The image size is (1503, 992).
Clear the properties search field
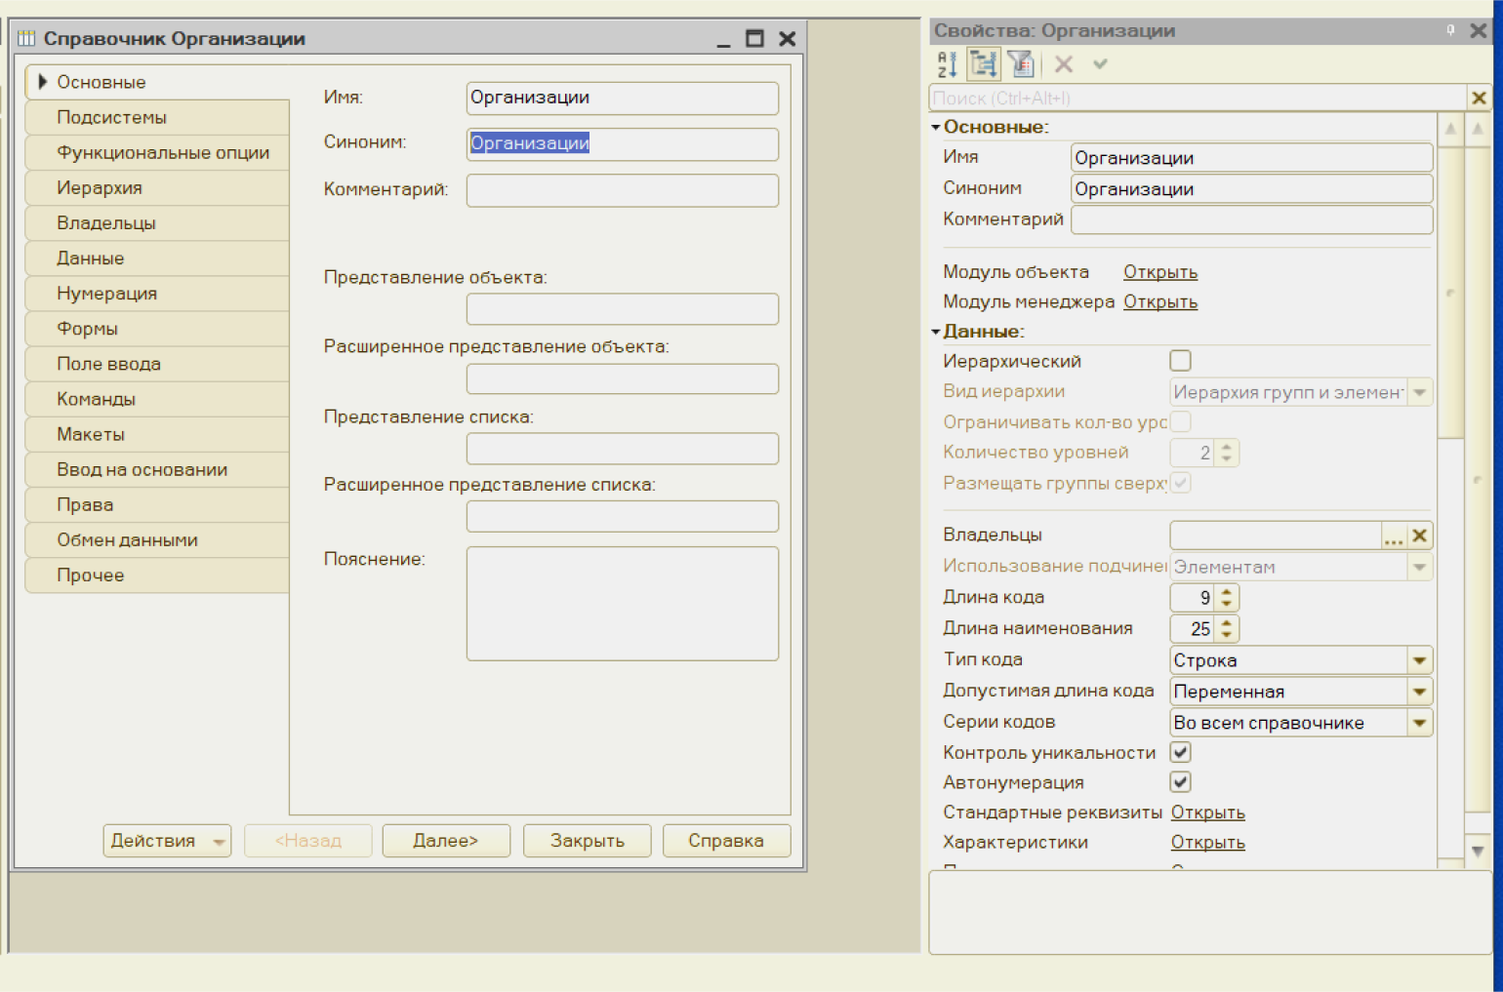(x=1479, y=98)
